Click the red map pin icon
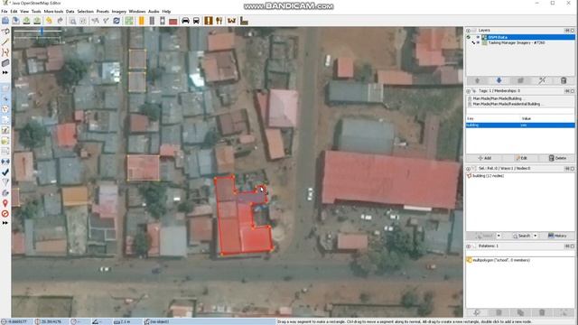 [x=5, y=203]
